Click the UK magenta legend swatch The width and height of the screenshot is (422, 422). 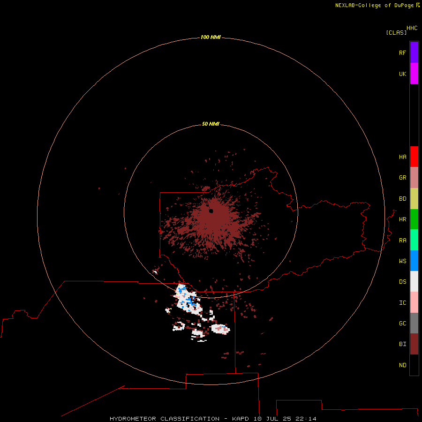[414, 74]
